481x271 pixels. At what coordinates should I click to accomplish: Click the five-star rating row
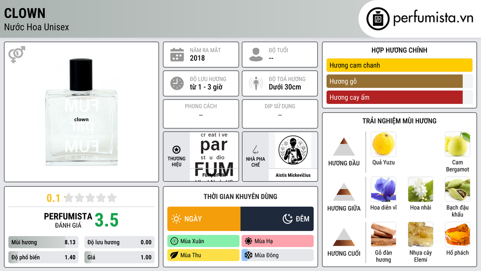pos(91,198)
